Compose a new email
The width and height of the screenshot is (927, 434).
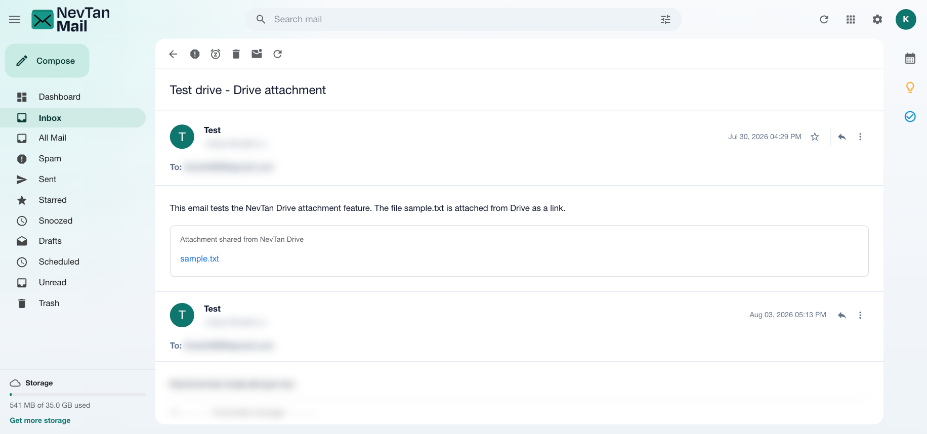(47, 61)
